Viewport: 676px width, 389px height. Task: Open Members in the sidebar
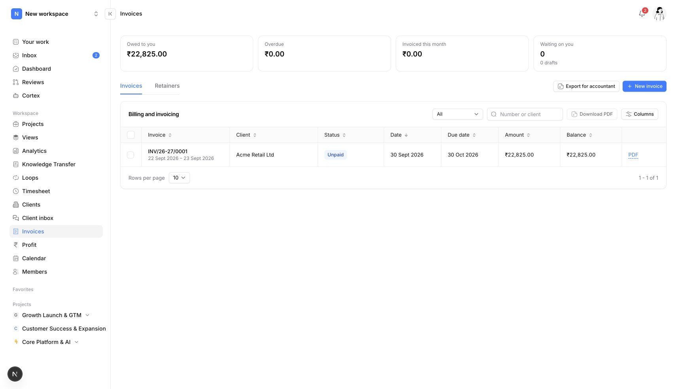pos(56,272)
